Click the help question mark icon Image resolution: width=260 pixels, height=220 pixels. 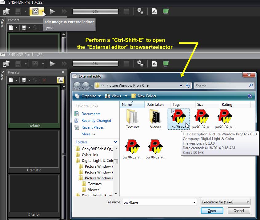[250, 96]
